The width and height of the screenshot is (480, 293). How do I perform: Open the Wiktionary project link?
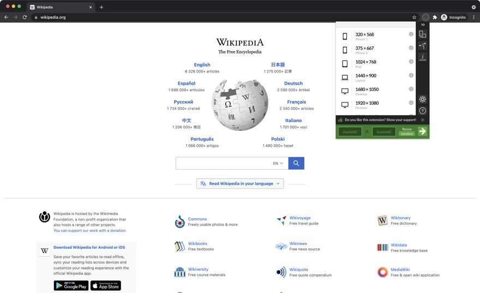pyautogui.click(x=401, y=218)
